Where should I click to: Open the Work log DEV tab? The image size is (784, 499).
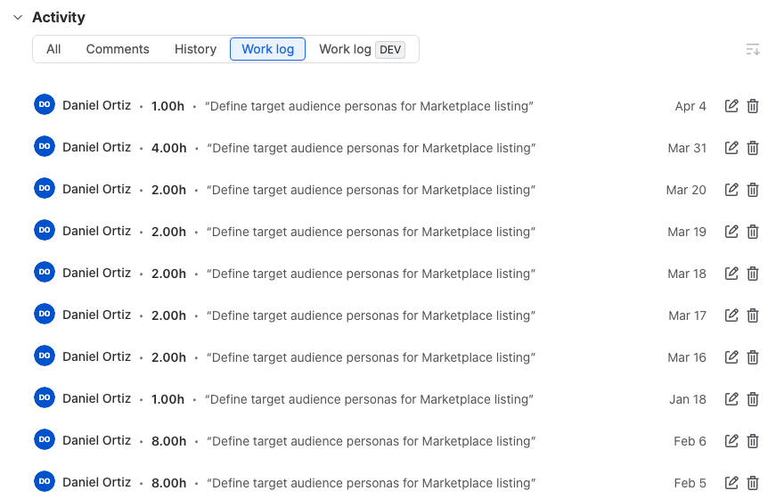[x=362, y=49]
